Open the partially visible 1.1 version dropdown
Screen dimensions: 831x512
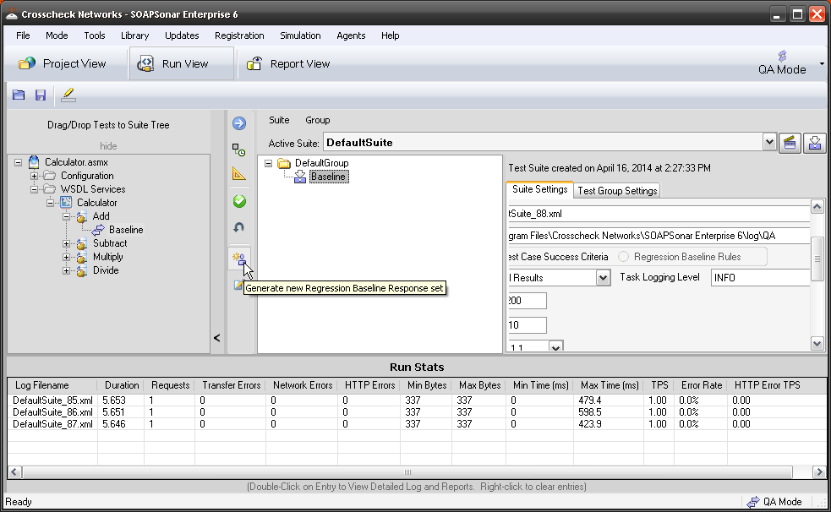[555, 347]
